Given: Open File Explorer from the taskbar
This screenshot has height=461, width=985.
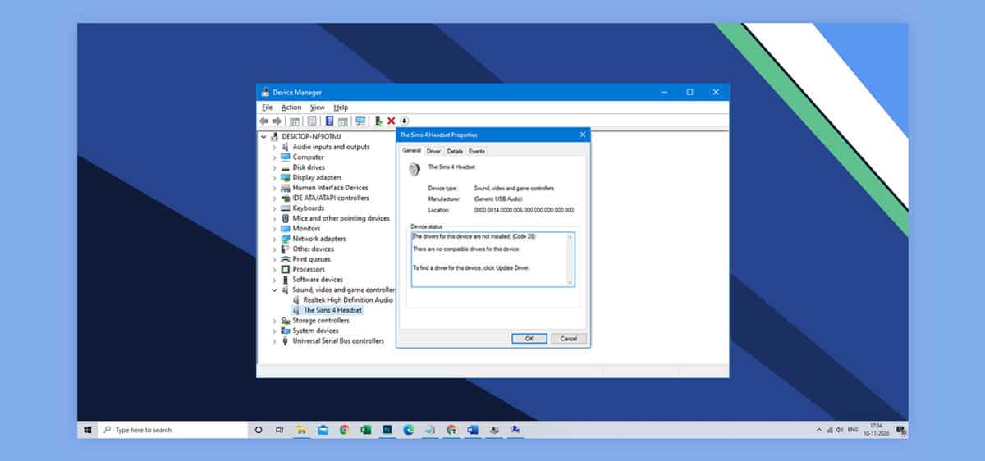Looking at the screenshot, I should tap(301, 430).
